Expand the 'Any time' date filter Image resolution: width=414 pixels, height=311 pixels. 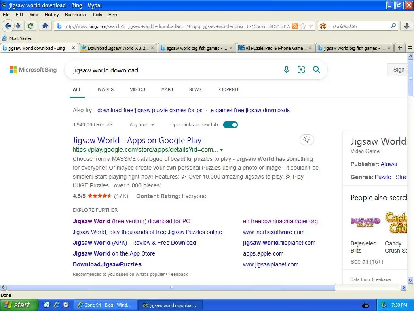[x=142, y=125]
